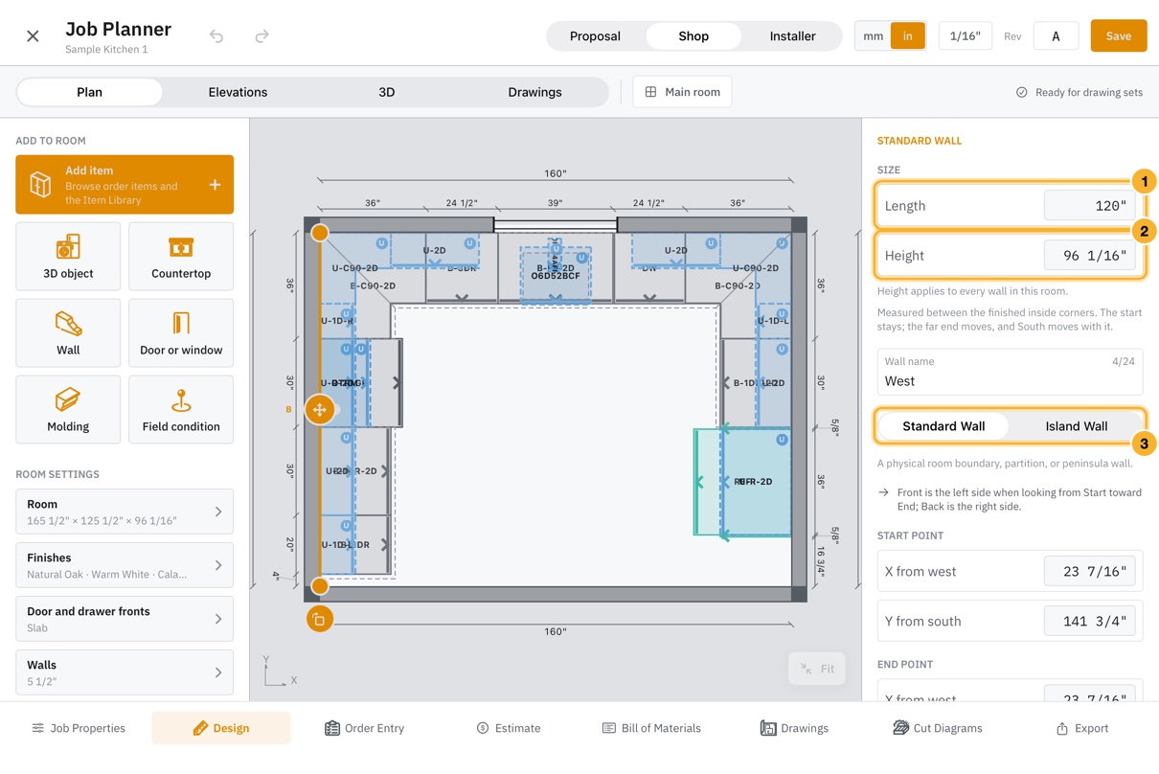Click the redo arrow icon
Screen dimensions: 1159x774
point(261,36)
